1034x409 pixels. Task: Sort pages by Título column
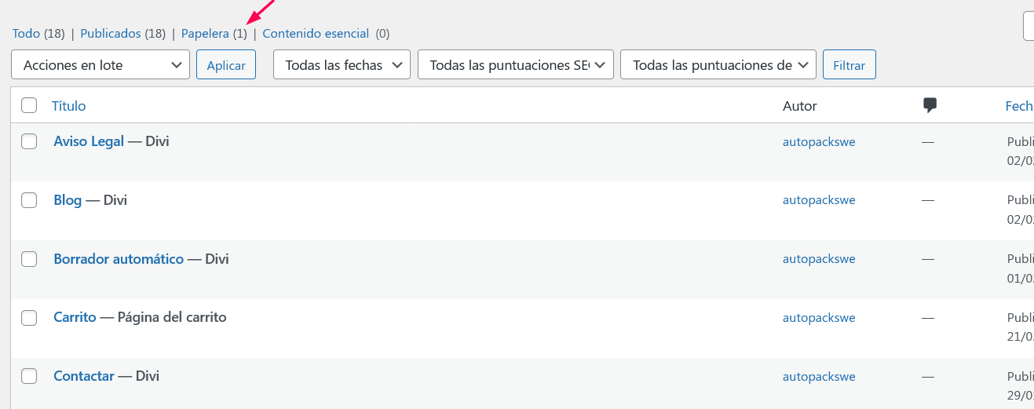[x=68, y=105]
